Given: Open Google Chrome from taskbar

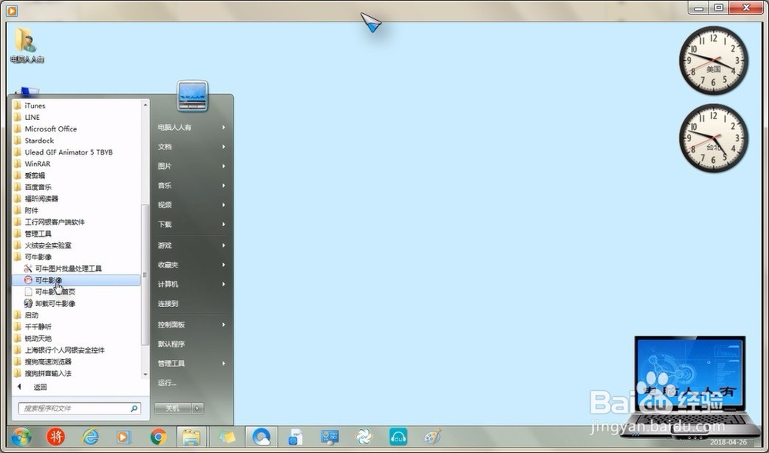Looking at the screenshot, I should 158,436.
